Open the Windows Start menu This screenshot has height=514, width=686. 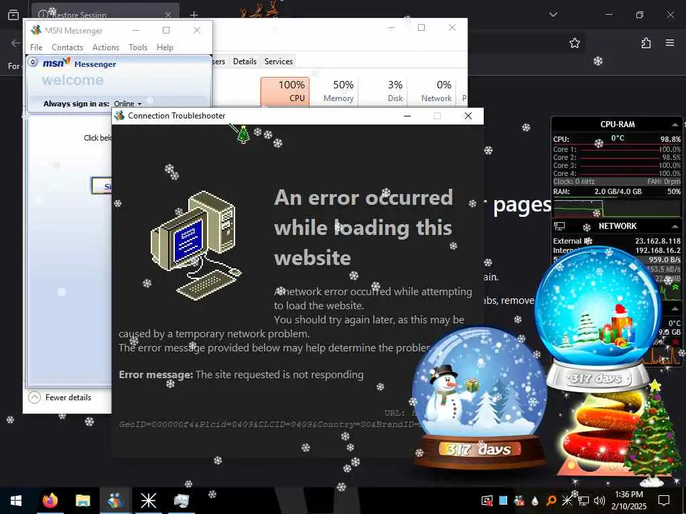click(16, 501)
